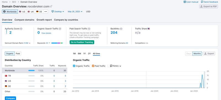Switch to Organic distribution toggle

[x=10, y=54]
